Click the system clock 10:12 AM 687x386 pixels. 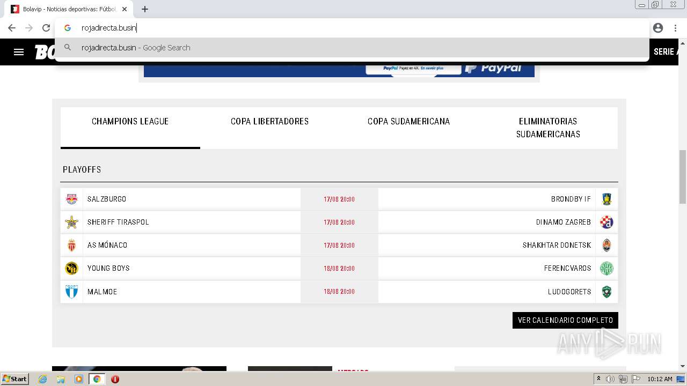click(x=660, y=379)
